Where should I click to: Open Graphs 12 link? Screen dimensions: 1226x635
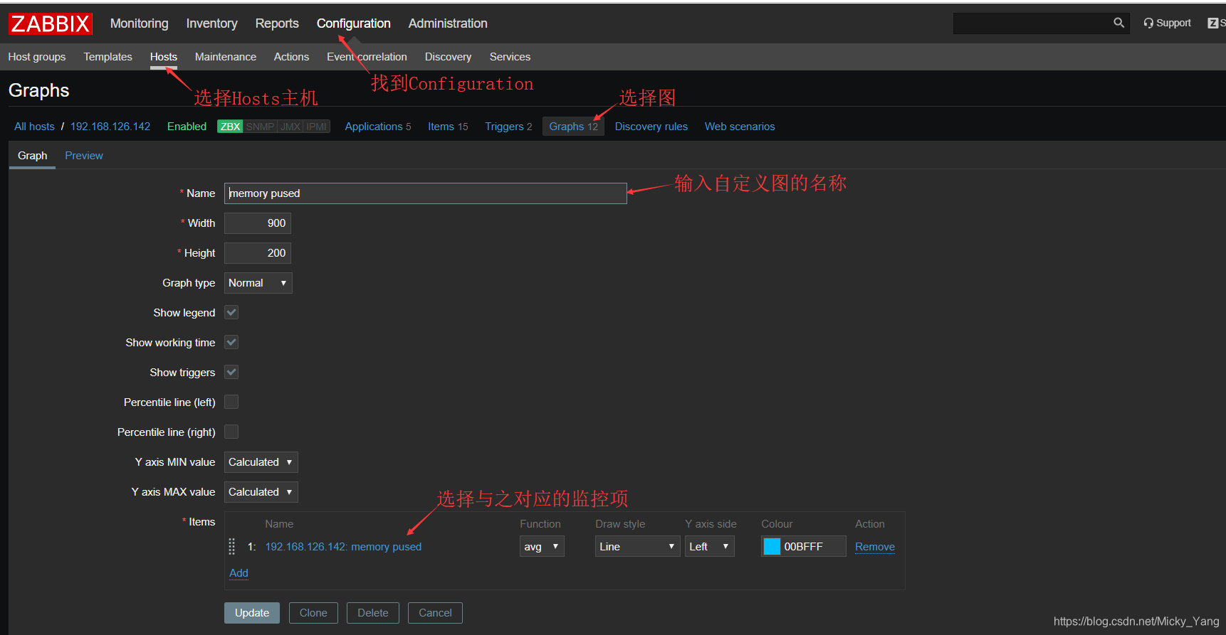click(x=573, y=127)
